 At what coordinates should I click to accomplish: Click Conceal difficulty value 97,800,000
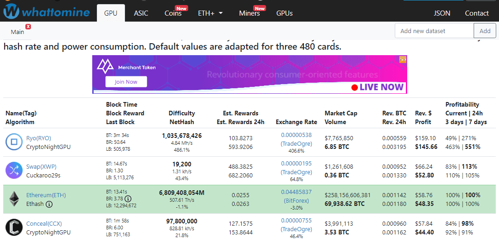(182, 221)
